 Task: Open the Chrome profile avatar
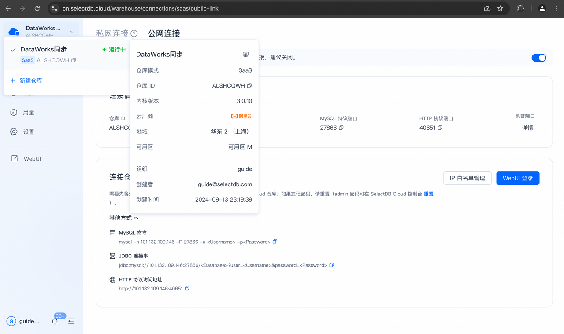coord(542,8)
